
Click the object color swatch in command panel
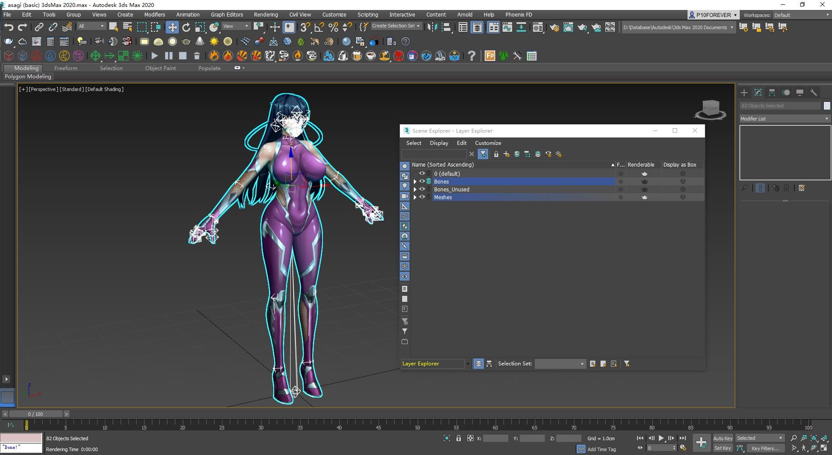tap(827, 105)
